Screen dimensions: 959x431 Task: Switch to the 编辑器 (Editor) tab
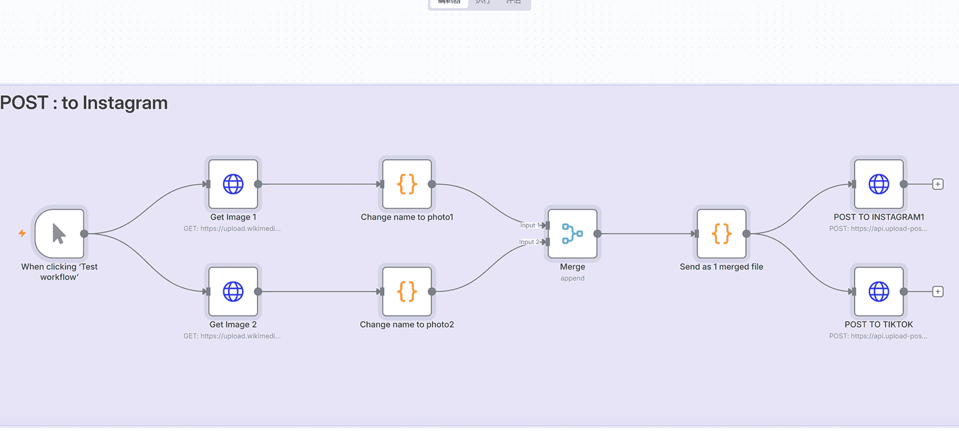pos(449,2)
